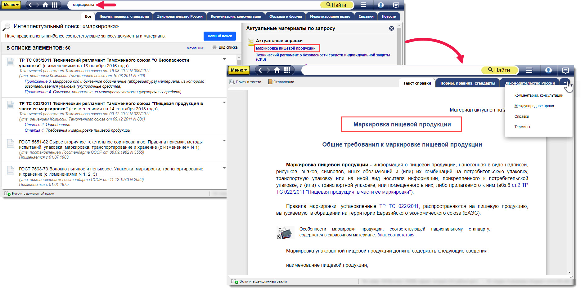The image size is (585, 290).
Task: Open the home page in the back window
Action: 45,5
